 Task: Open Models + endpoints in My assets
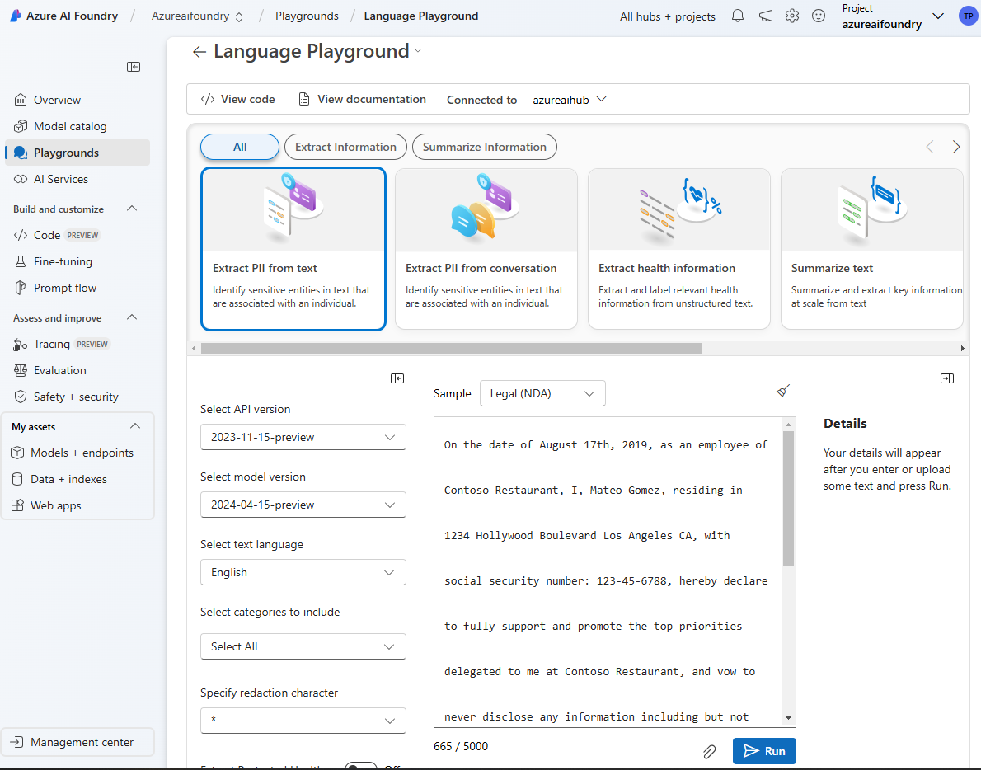click(x=77, y=453)
